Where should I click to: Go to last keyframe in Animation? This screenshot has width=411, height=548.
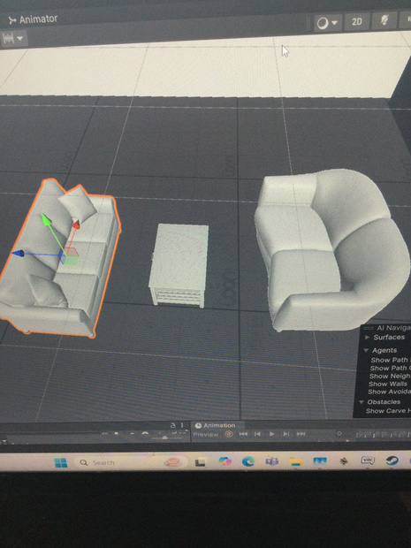(x=301, y=434)
